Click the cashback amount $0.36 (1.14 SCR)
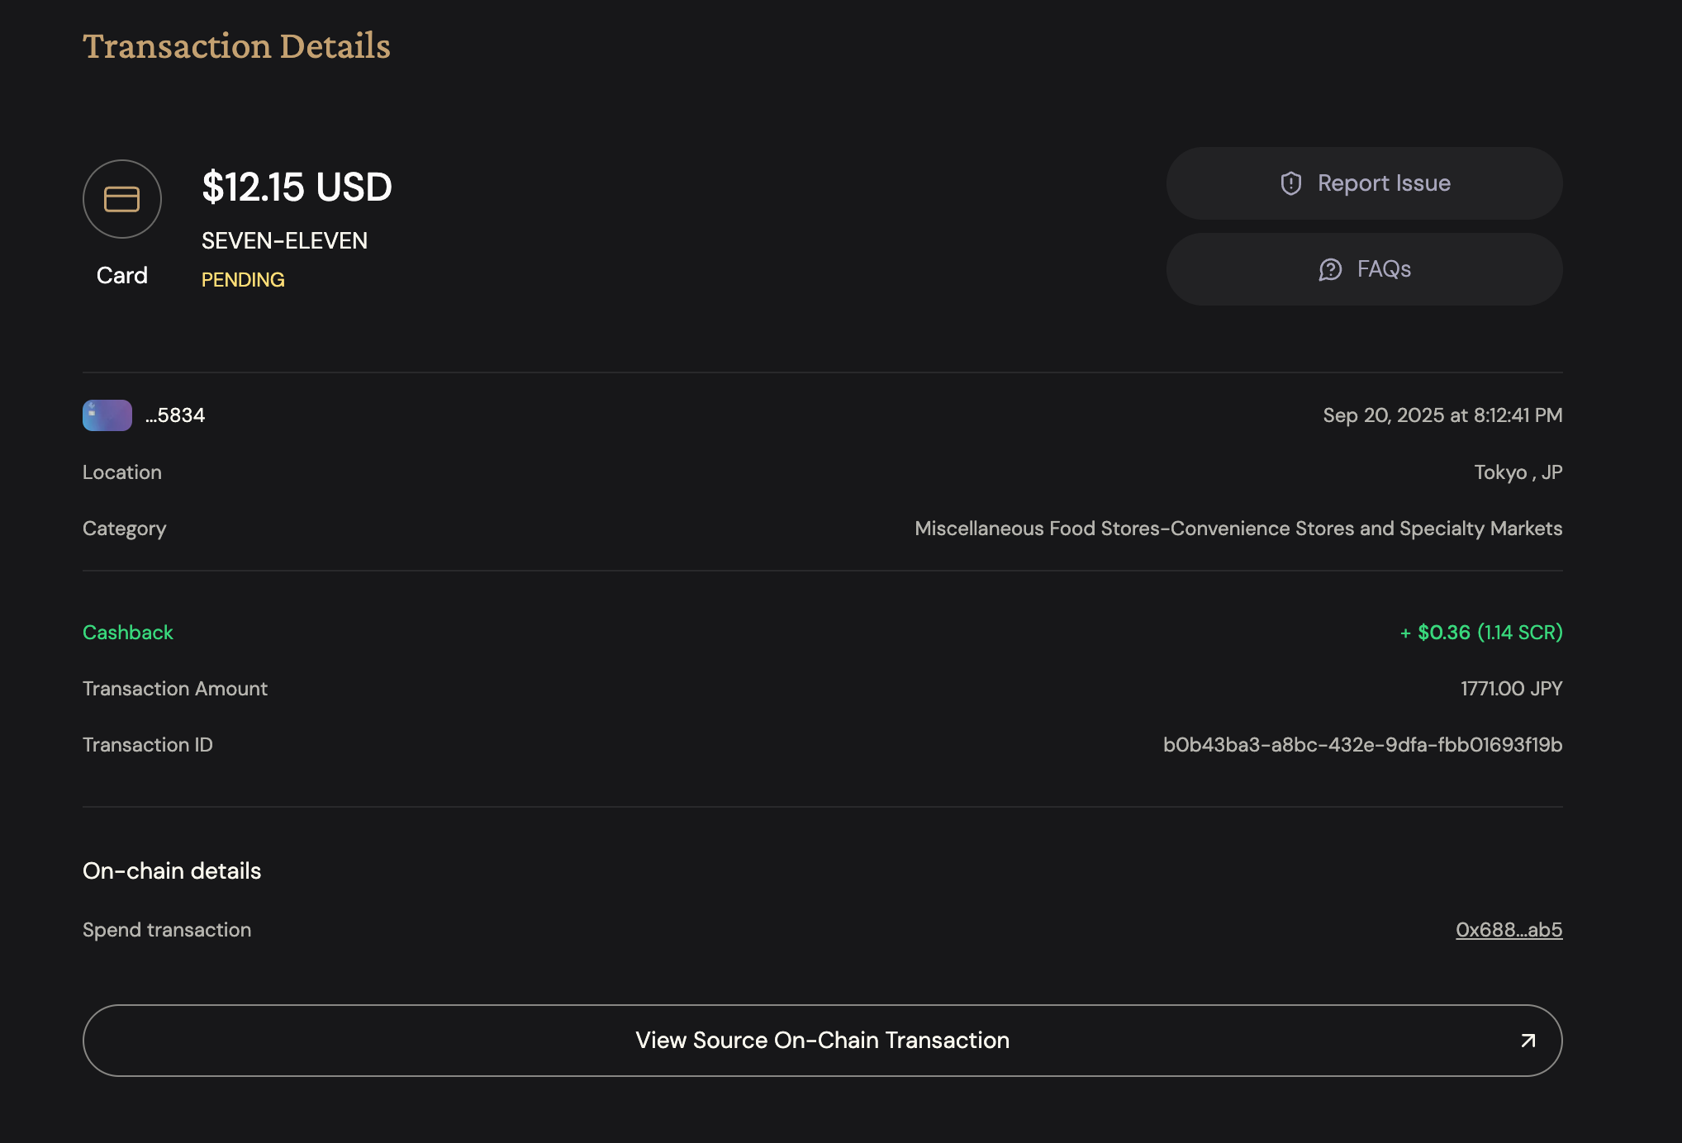1682x1143 pixels. (x=1481, y=633)
